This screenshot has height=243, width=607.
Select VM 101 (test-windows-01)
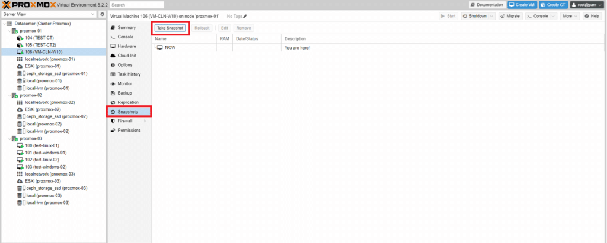tap(44, 153)
